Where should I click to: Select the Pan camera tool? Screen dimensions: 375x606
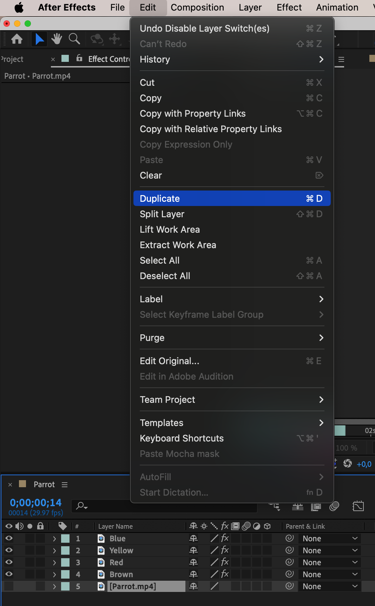pyautogui.click(x=115, y=39)
